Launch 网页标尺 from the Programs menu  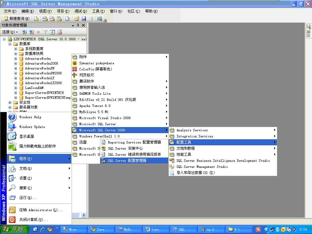click(120, 75)
